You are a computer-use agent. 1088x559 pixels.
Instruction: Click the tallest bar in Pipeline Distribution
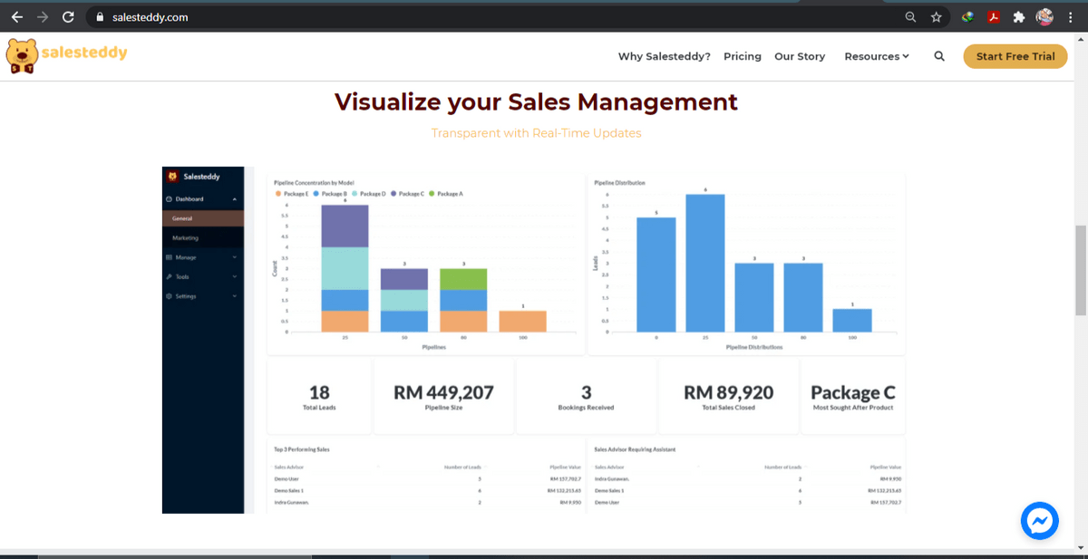pyautogui.click(x=705, y=264)
